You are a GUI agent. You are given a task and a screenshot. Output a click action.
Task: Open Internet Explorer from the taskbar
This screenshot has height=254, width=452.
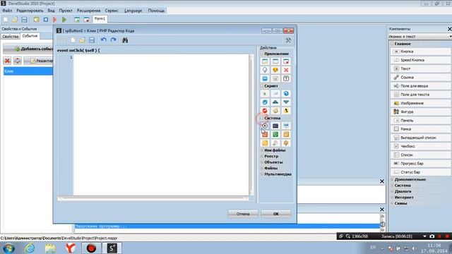click(x=30, y=248)
